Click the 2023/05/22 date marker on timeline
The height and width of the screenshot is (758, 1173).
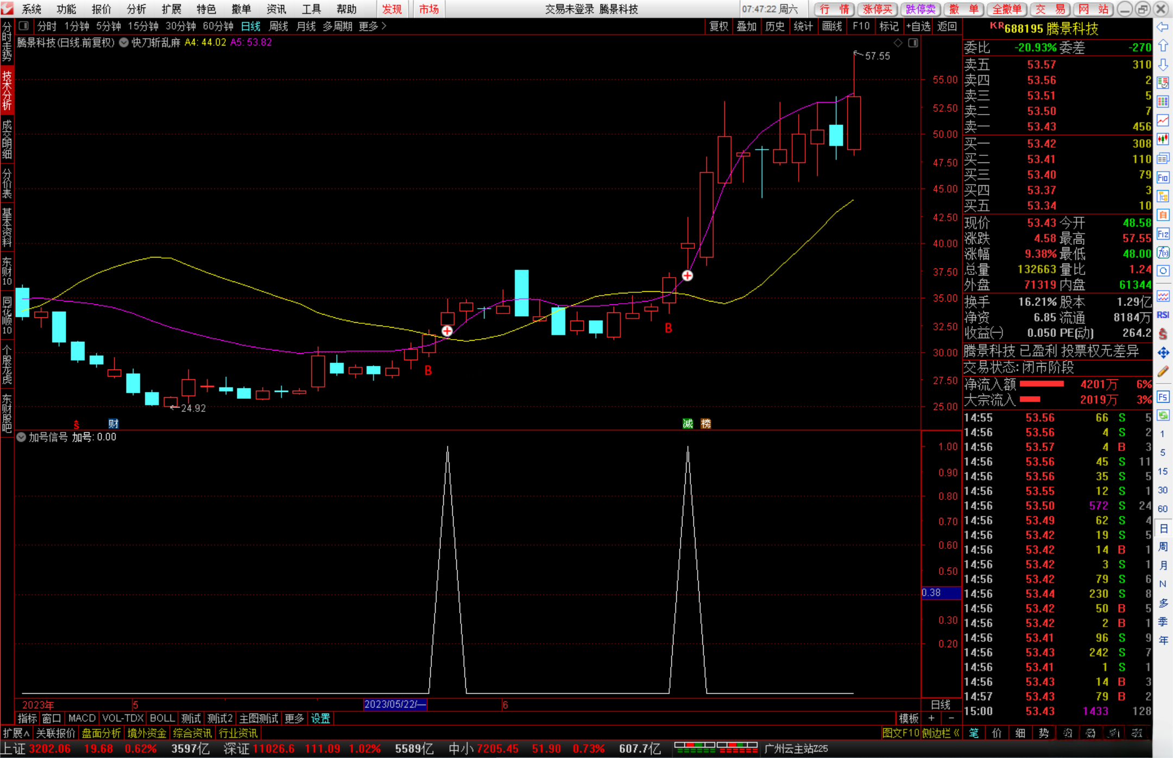click(395, 705)
